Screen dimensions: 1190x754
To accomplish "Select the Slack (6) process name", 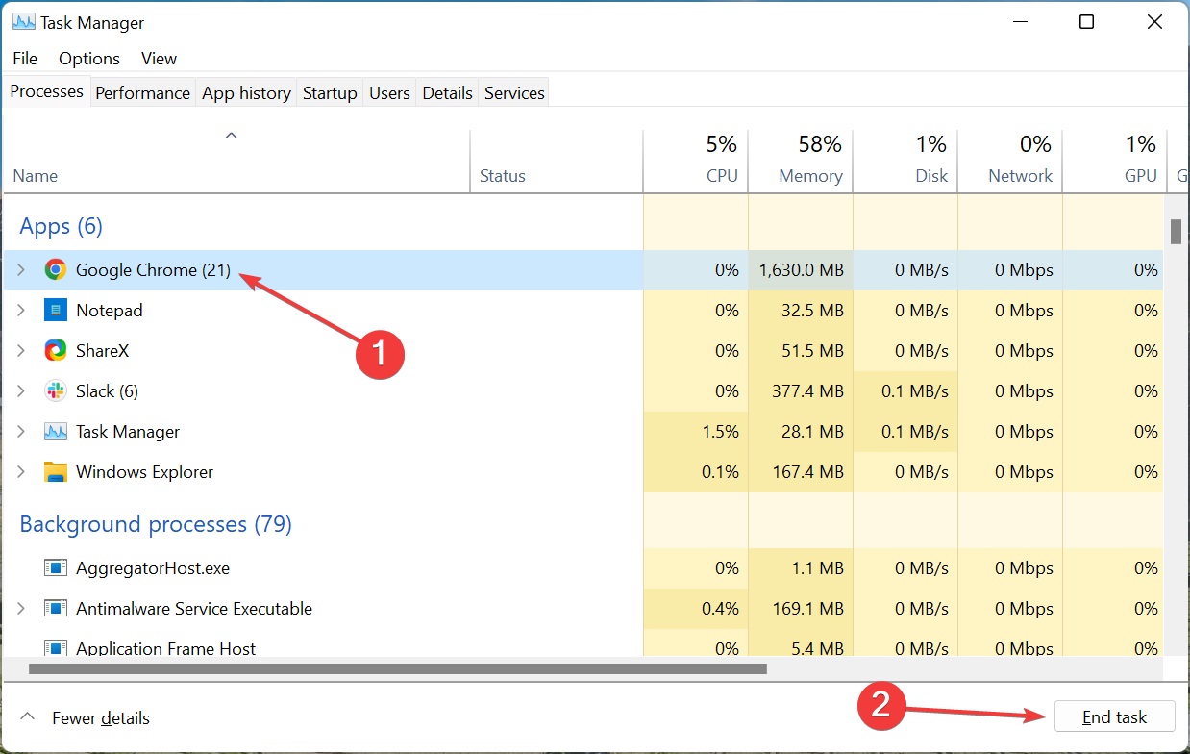I will 107,391.
